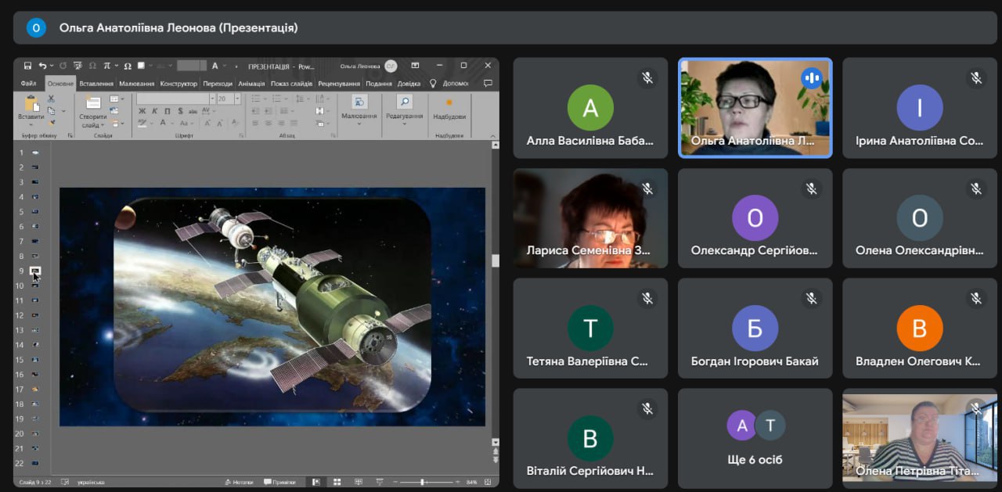Viewport: 1002px width, 492px height.
Task: Copy selection using the Copy icon
Action: (51, 110)
